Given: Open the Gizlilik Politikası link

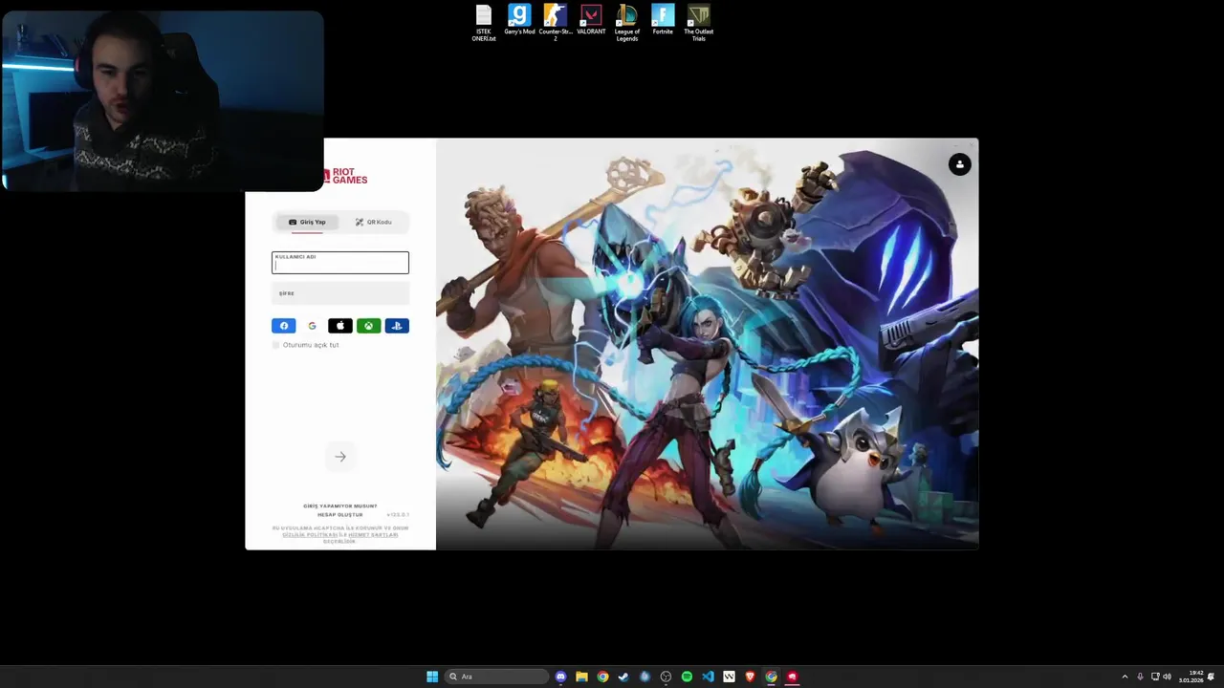Looking at the screenshot, I should click(x=310, y=534).
